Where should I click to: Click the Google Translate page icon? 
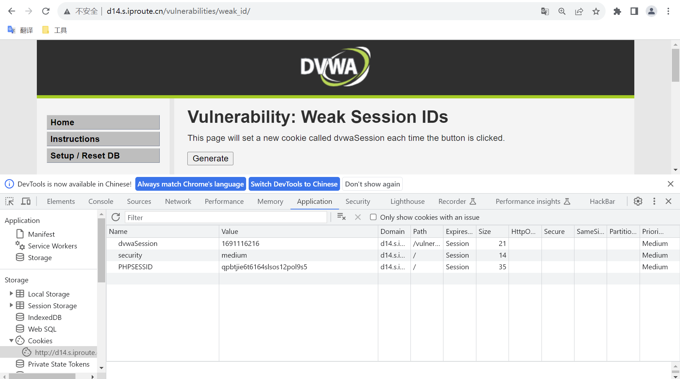pos(545,11)
